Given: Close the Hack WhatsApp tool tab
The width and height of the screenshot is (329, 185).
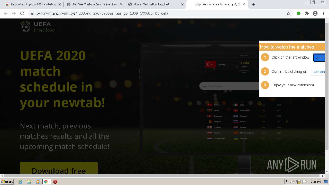Looking at the screenshot, I should pyautogui.click(x=60, y=4).
